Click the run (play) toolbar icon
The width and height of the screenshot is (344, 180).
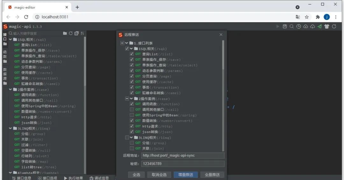[x=278, y=26]
